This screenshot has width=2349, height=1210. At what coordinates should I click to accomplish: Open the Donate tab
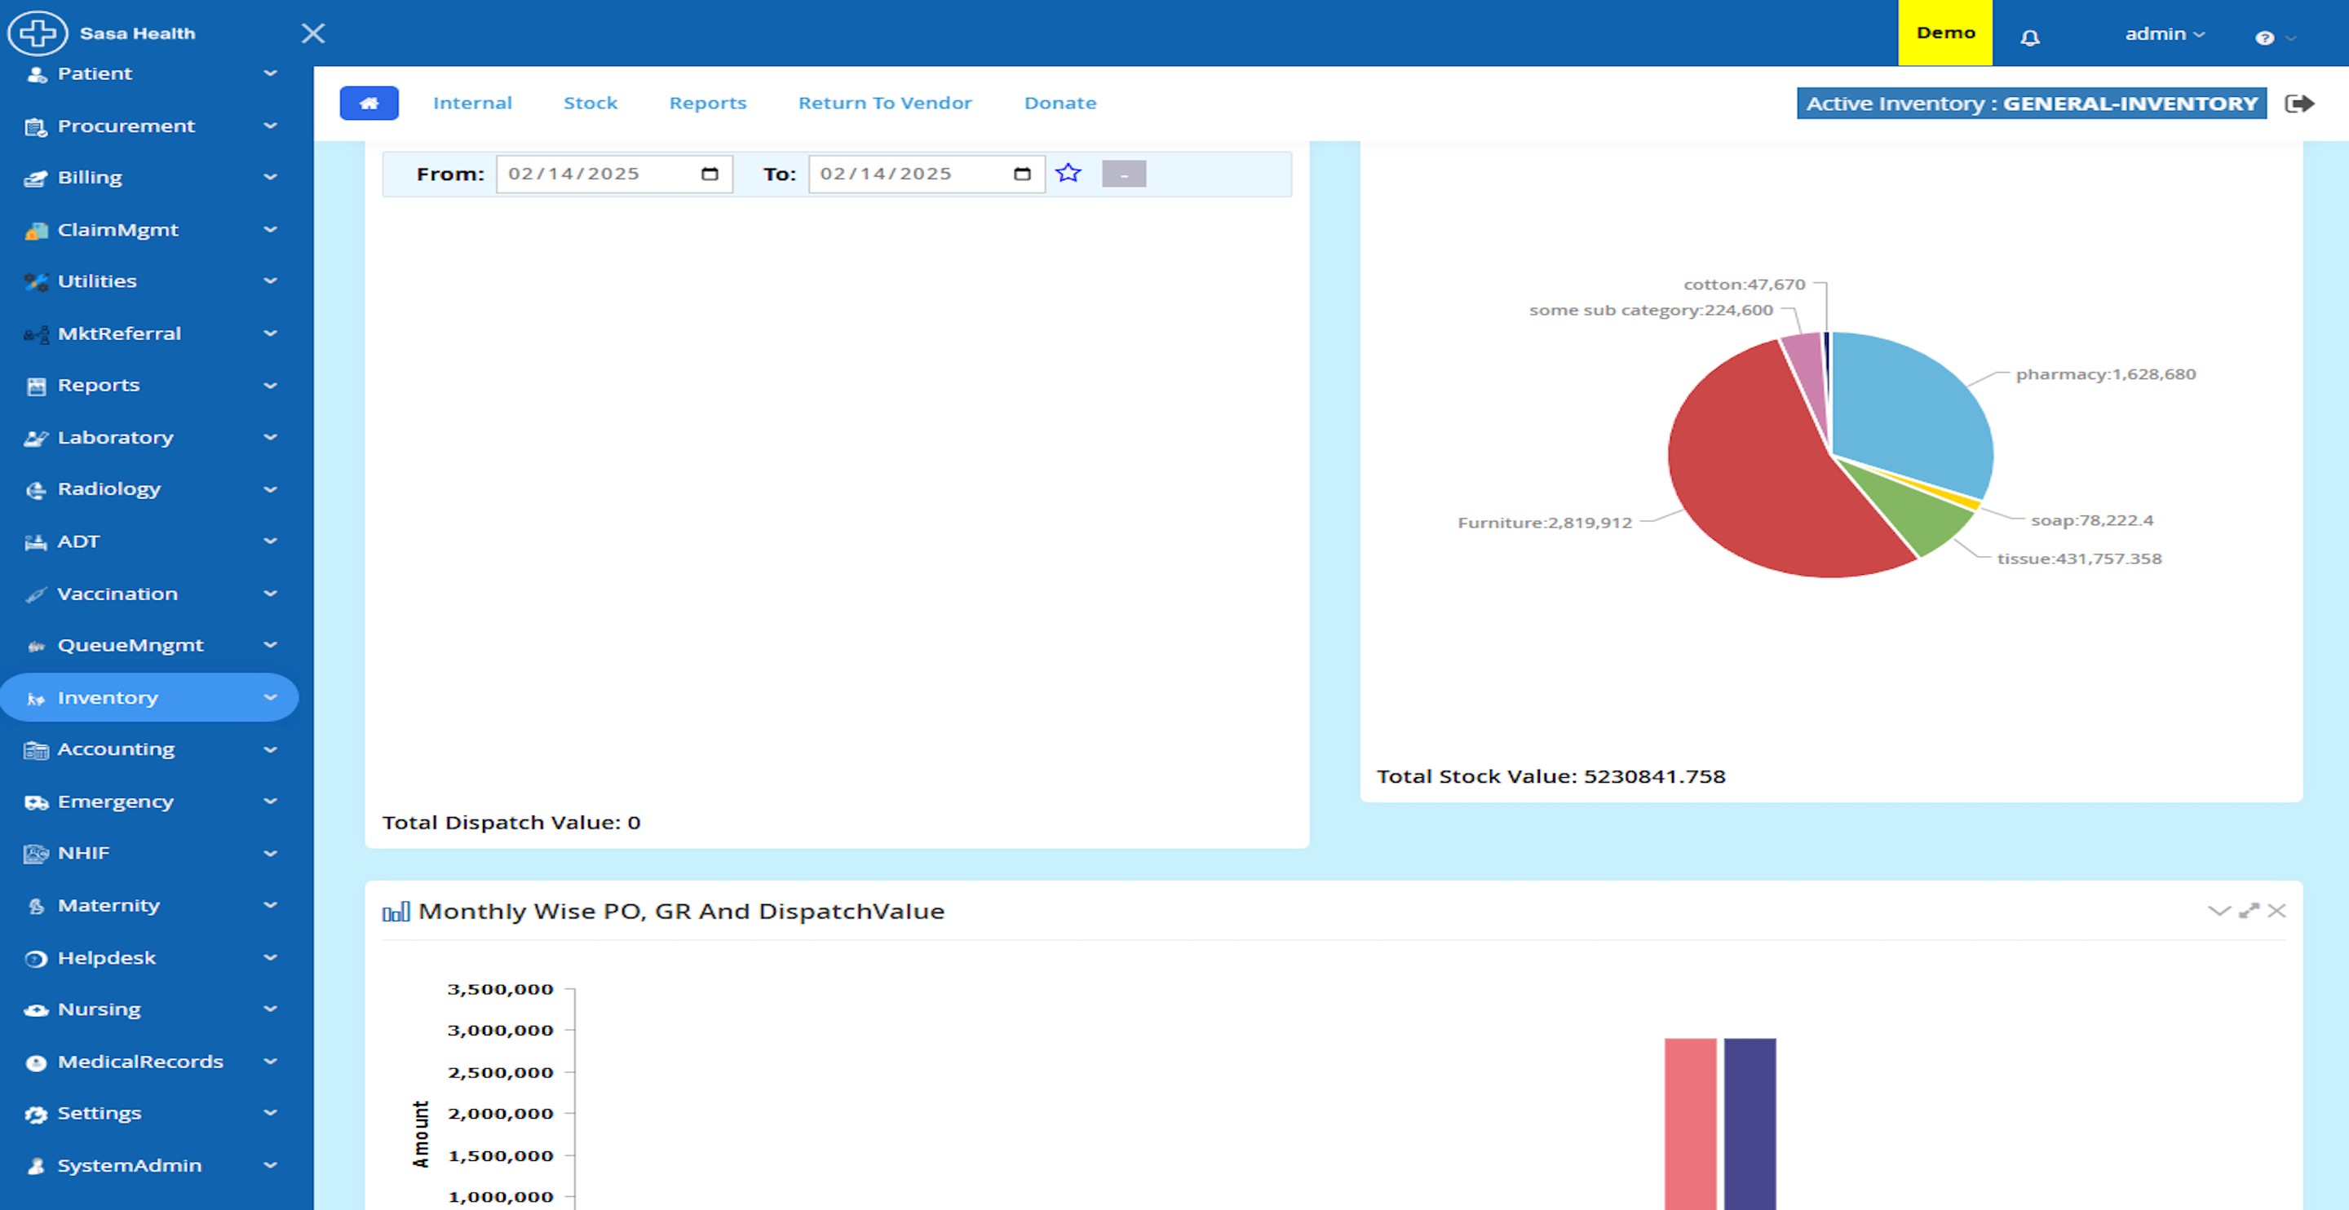pyautogui.click(x=1060, y=103)
